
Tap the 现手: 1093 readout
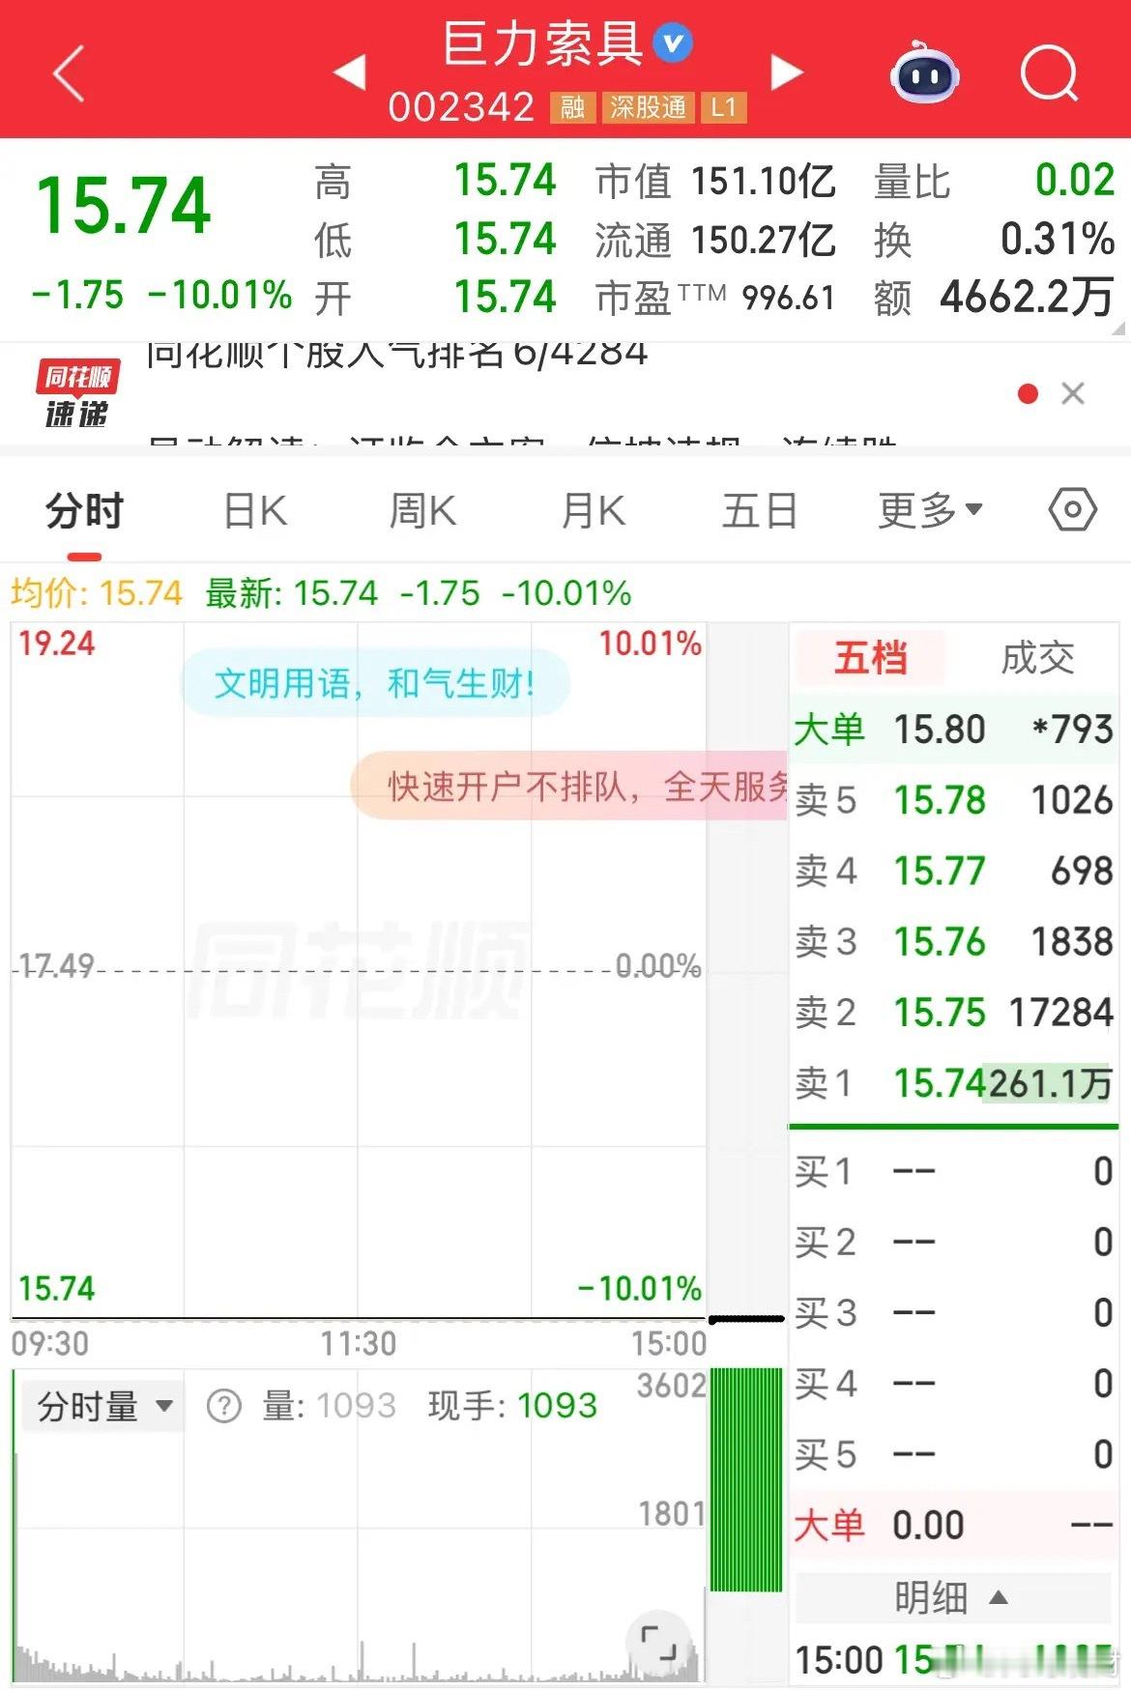512,1405
